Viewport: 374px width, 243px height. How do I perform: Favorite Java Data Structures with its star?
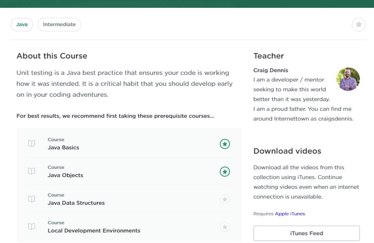point(224,199)
